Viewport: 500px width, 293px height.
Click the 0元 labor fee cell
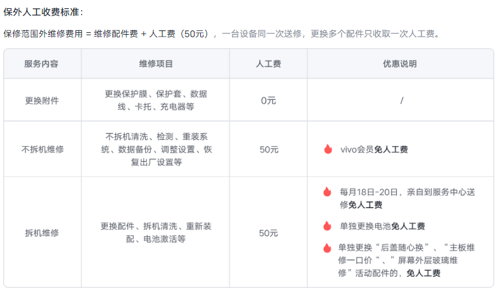coord(269,100)
